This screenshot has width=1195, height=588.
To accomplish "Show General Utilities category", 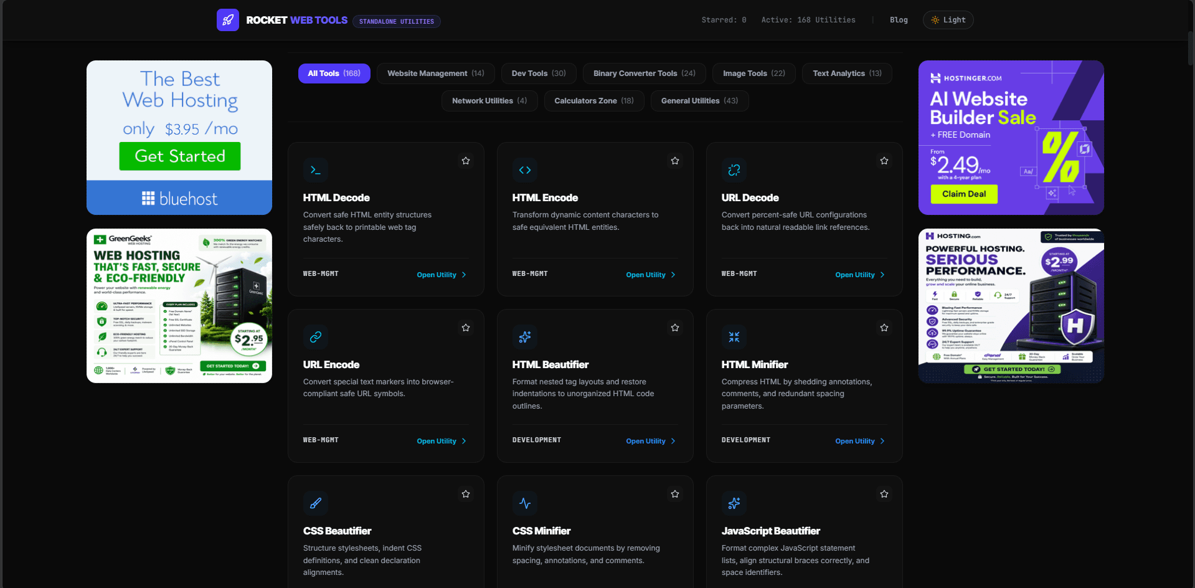I will pos(699,101).
